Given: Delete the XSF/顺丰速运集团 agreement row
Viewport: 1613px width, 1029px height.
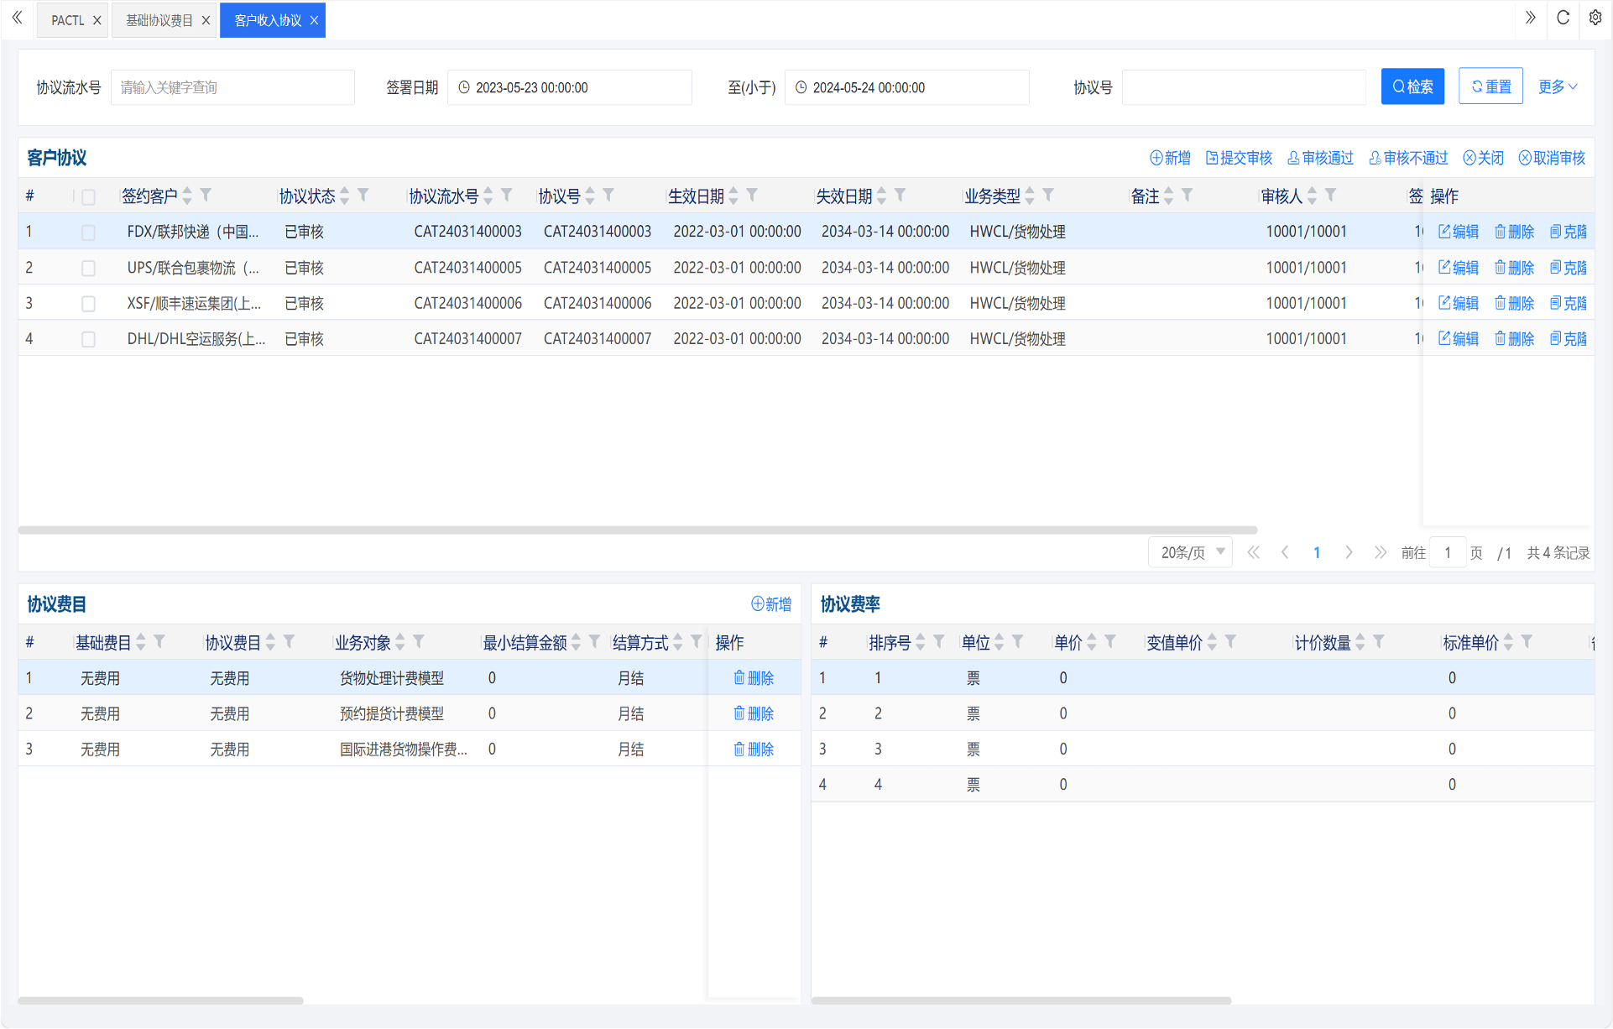Looking at the screenshot, I should tap(1514, 303).
